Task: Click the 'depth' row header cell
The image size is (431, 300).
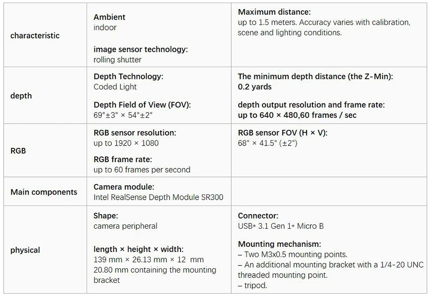Action: pyautogui.click(x=21, y=96)
